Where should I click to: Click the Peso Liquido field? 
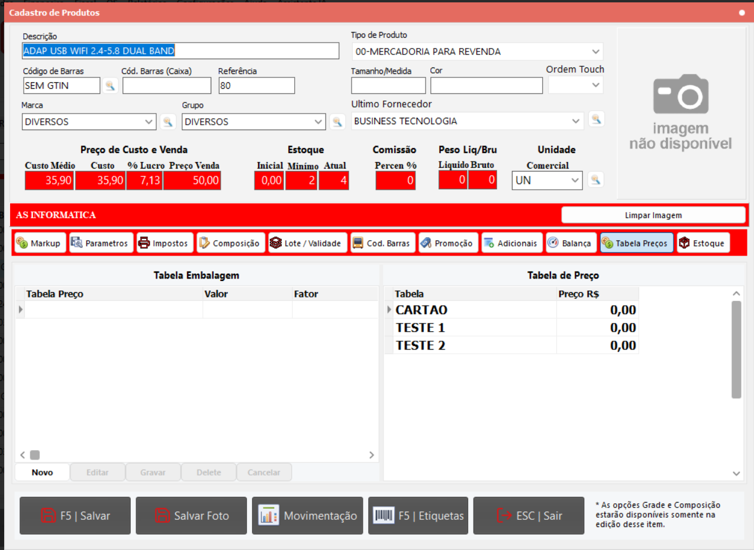point(453,180)
